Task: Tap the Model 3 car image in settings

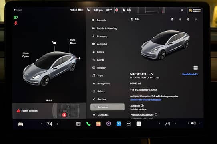Action: point(165,45)
